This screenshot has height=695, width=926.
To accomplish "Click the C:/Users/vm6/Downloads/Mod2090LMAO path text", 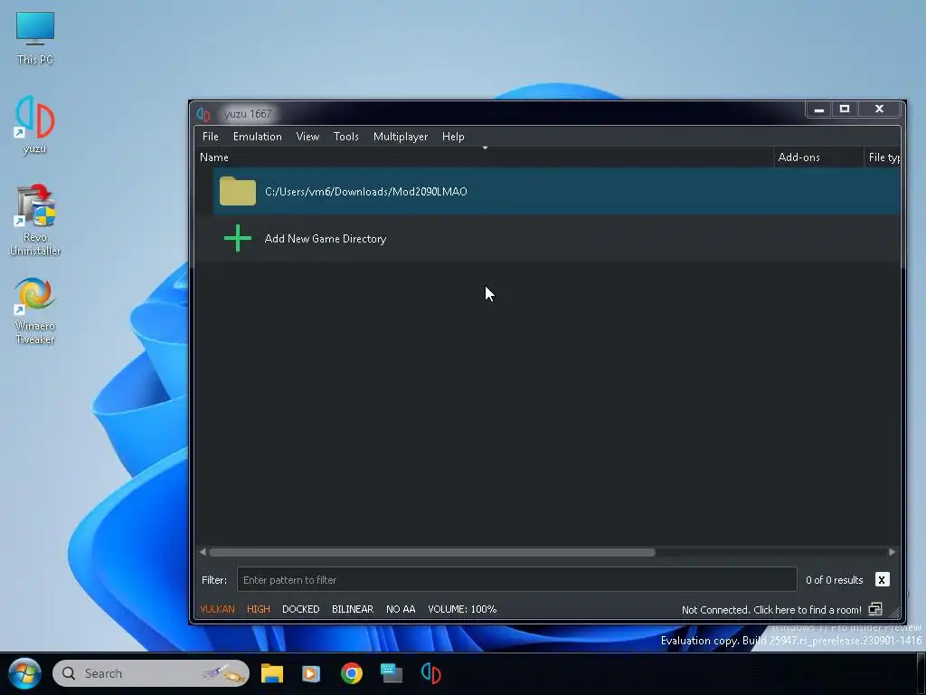I will coord(366,192).
